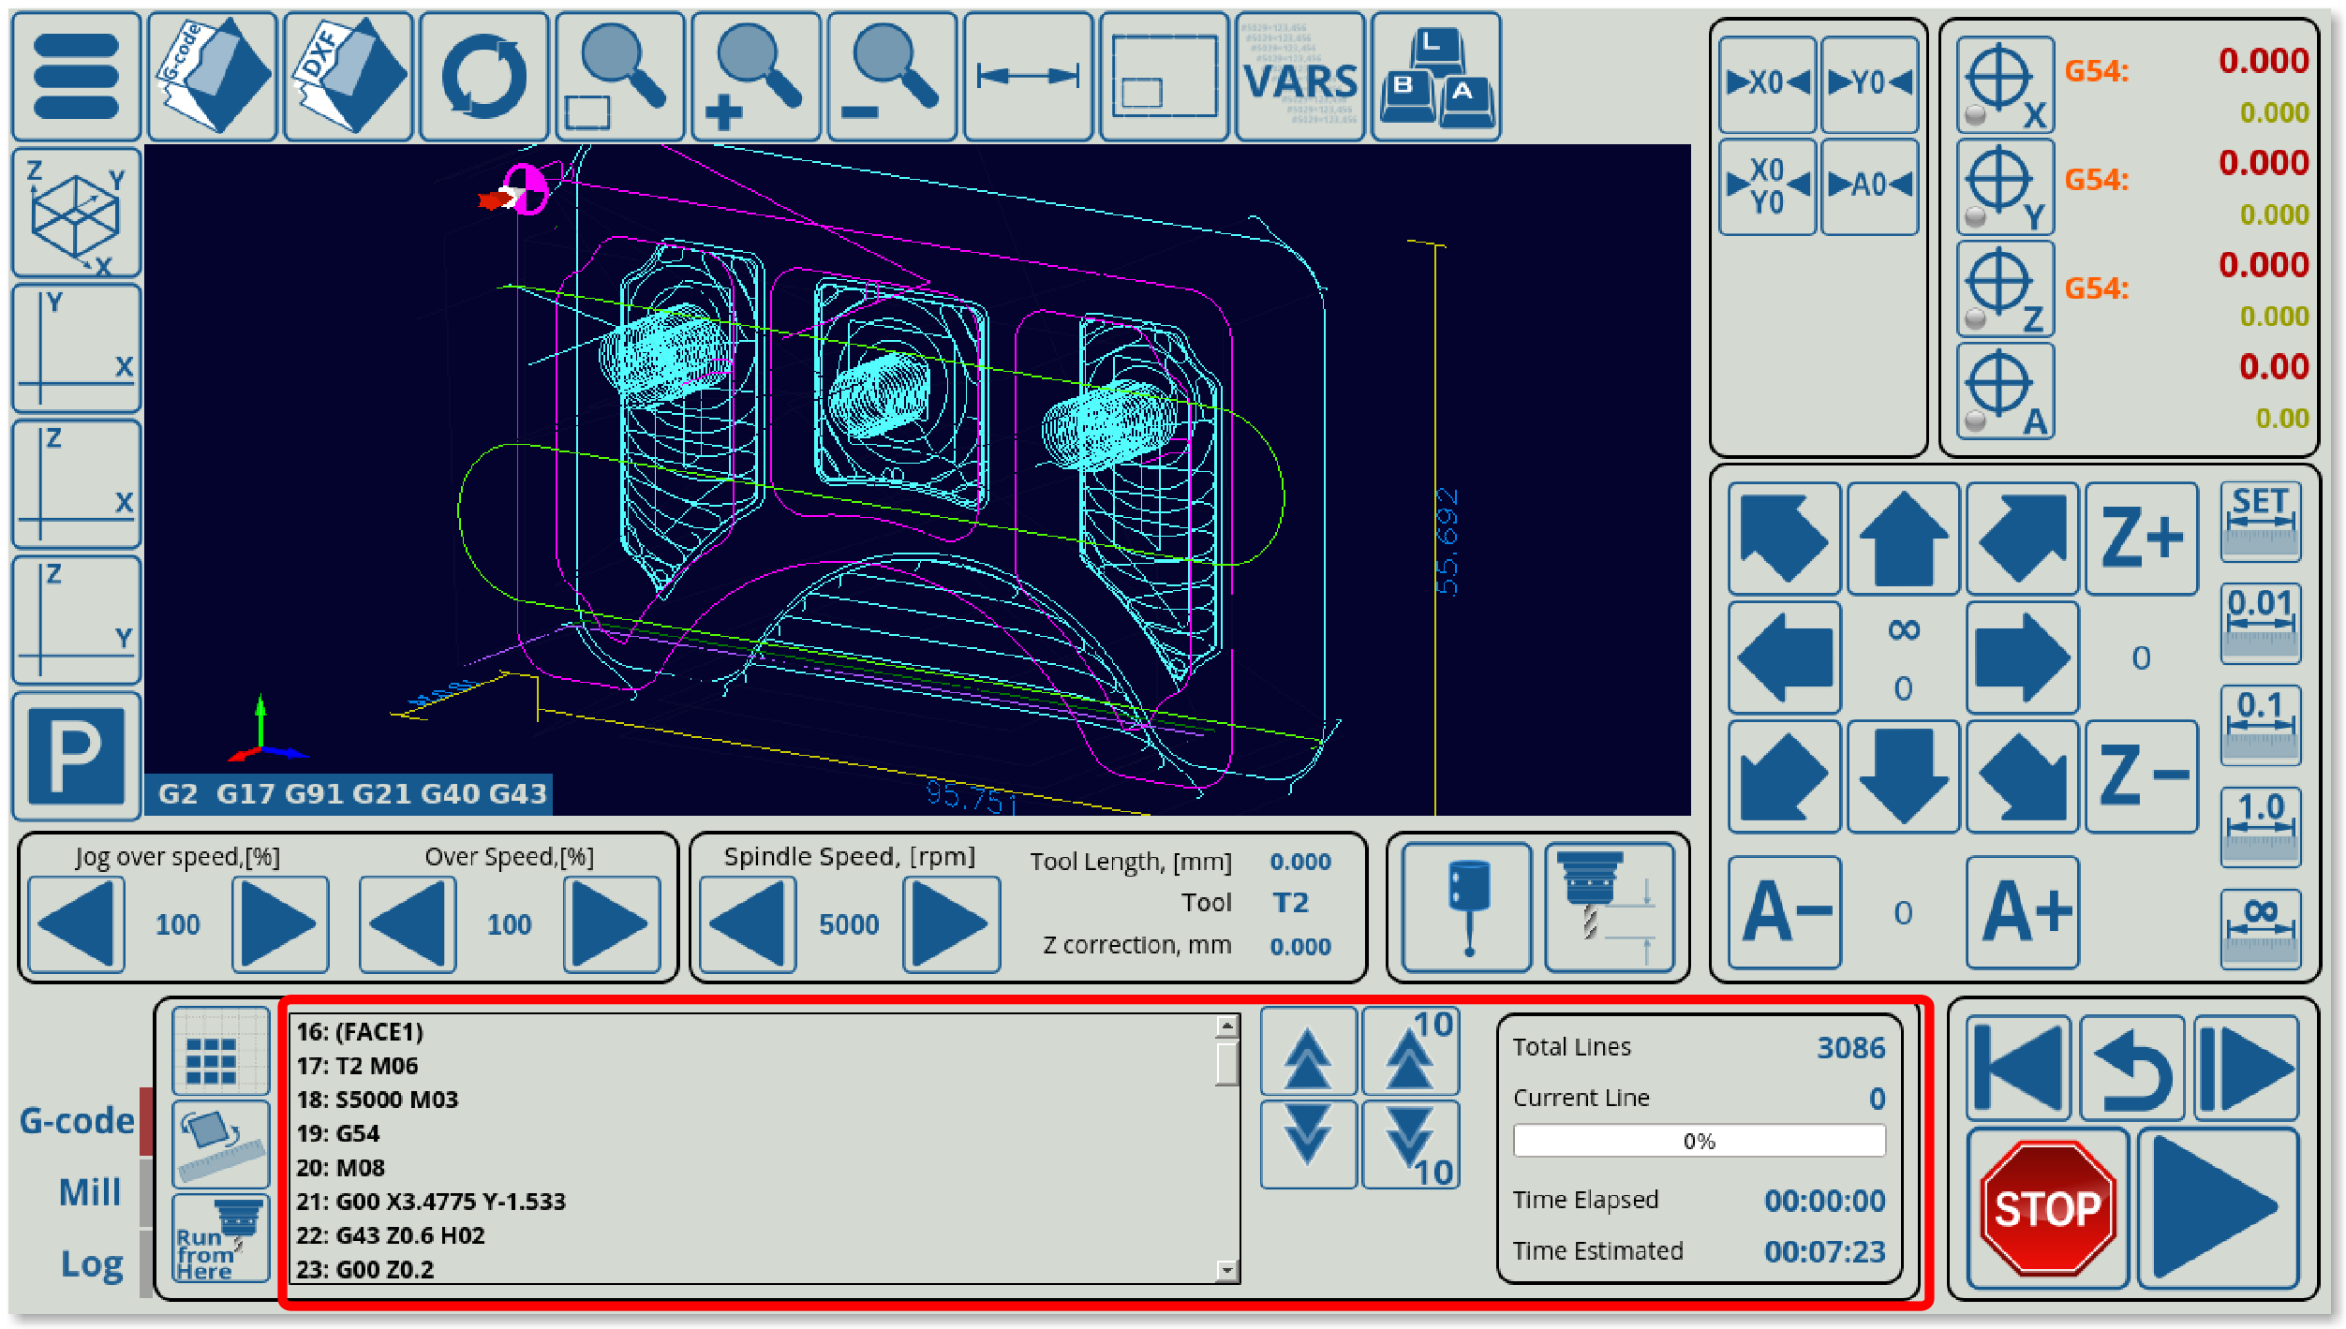The image size is (2346, 1329).
Task: Decrease jog over speed percentage
Action: point(77,924)
